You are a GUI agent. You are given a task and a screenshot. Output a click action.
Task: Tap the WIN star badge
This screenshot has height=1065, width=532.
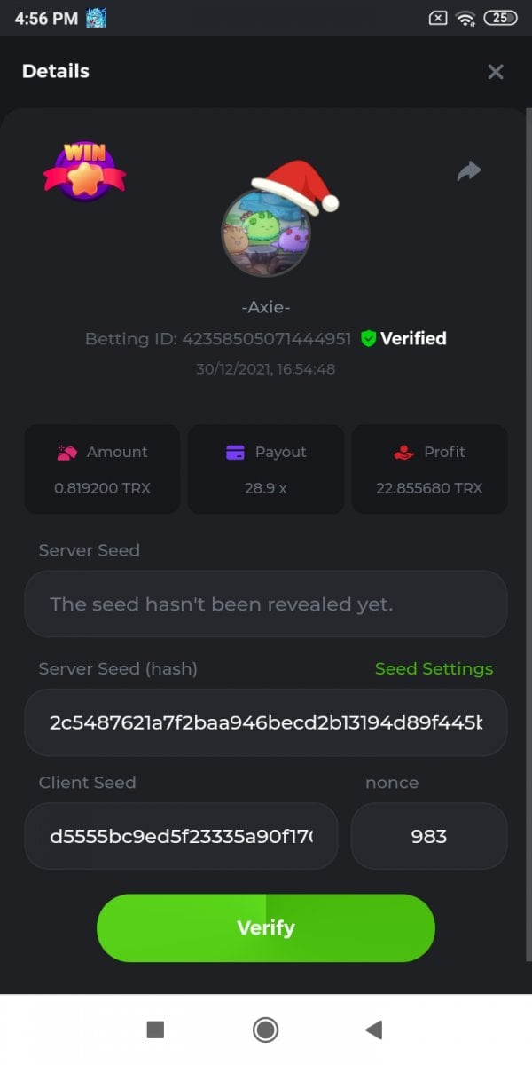tap(84, 170)
